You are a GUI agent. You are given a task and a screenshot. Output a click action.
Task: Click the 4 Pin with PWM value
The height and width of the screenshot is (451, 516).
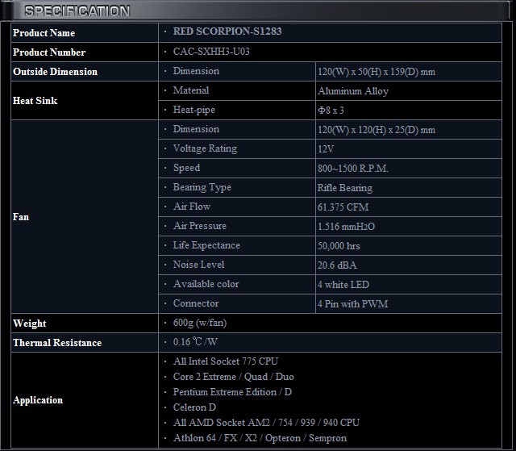353,304
